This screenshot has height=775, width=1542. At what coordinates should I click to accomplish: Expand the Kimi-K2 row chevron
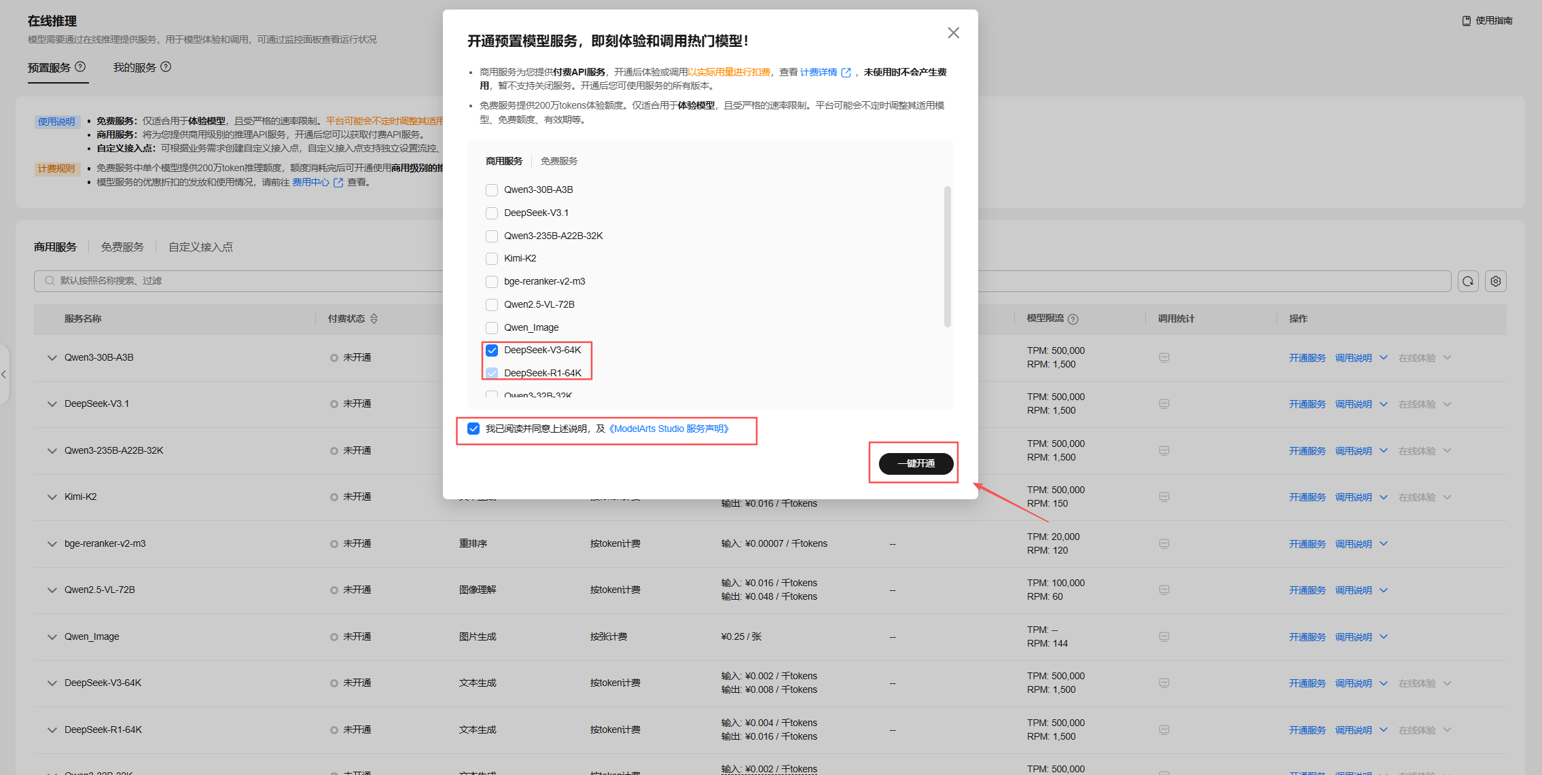point(52,497)
